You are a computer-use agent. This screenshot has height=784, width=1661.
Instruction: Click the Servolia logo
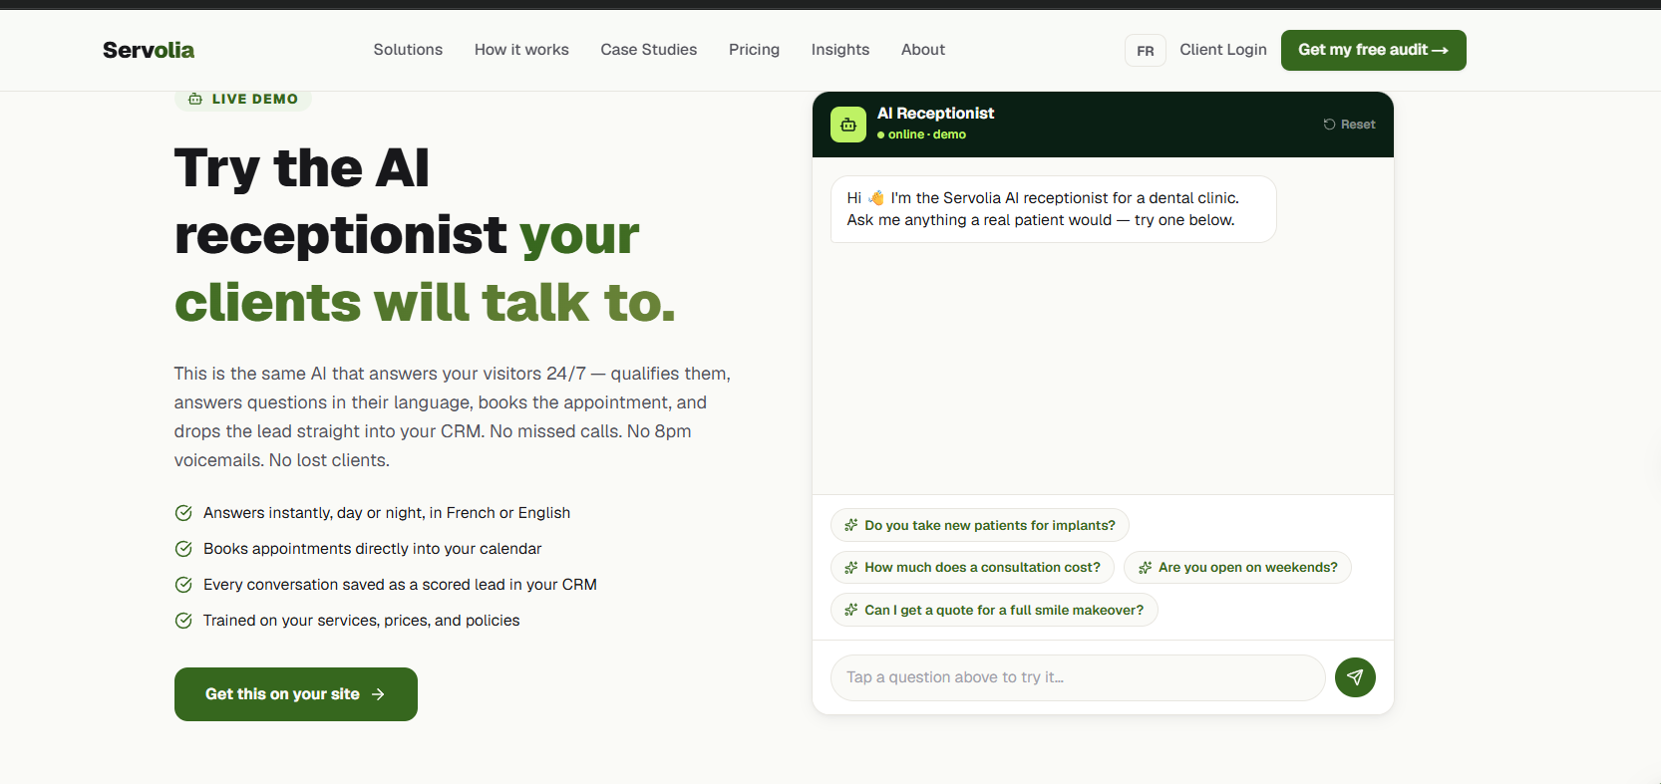coord(149,50)
